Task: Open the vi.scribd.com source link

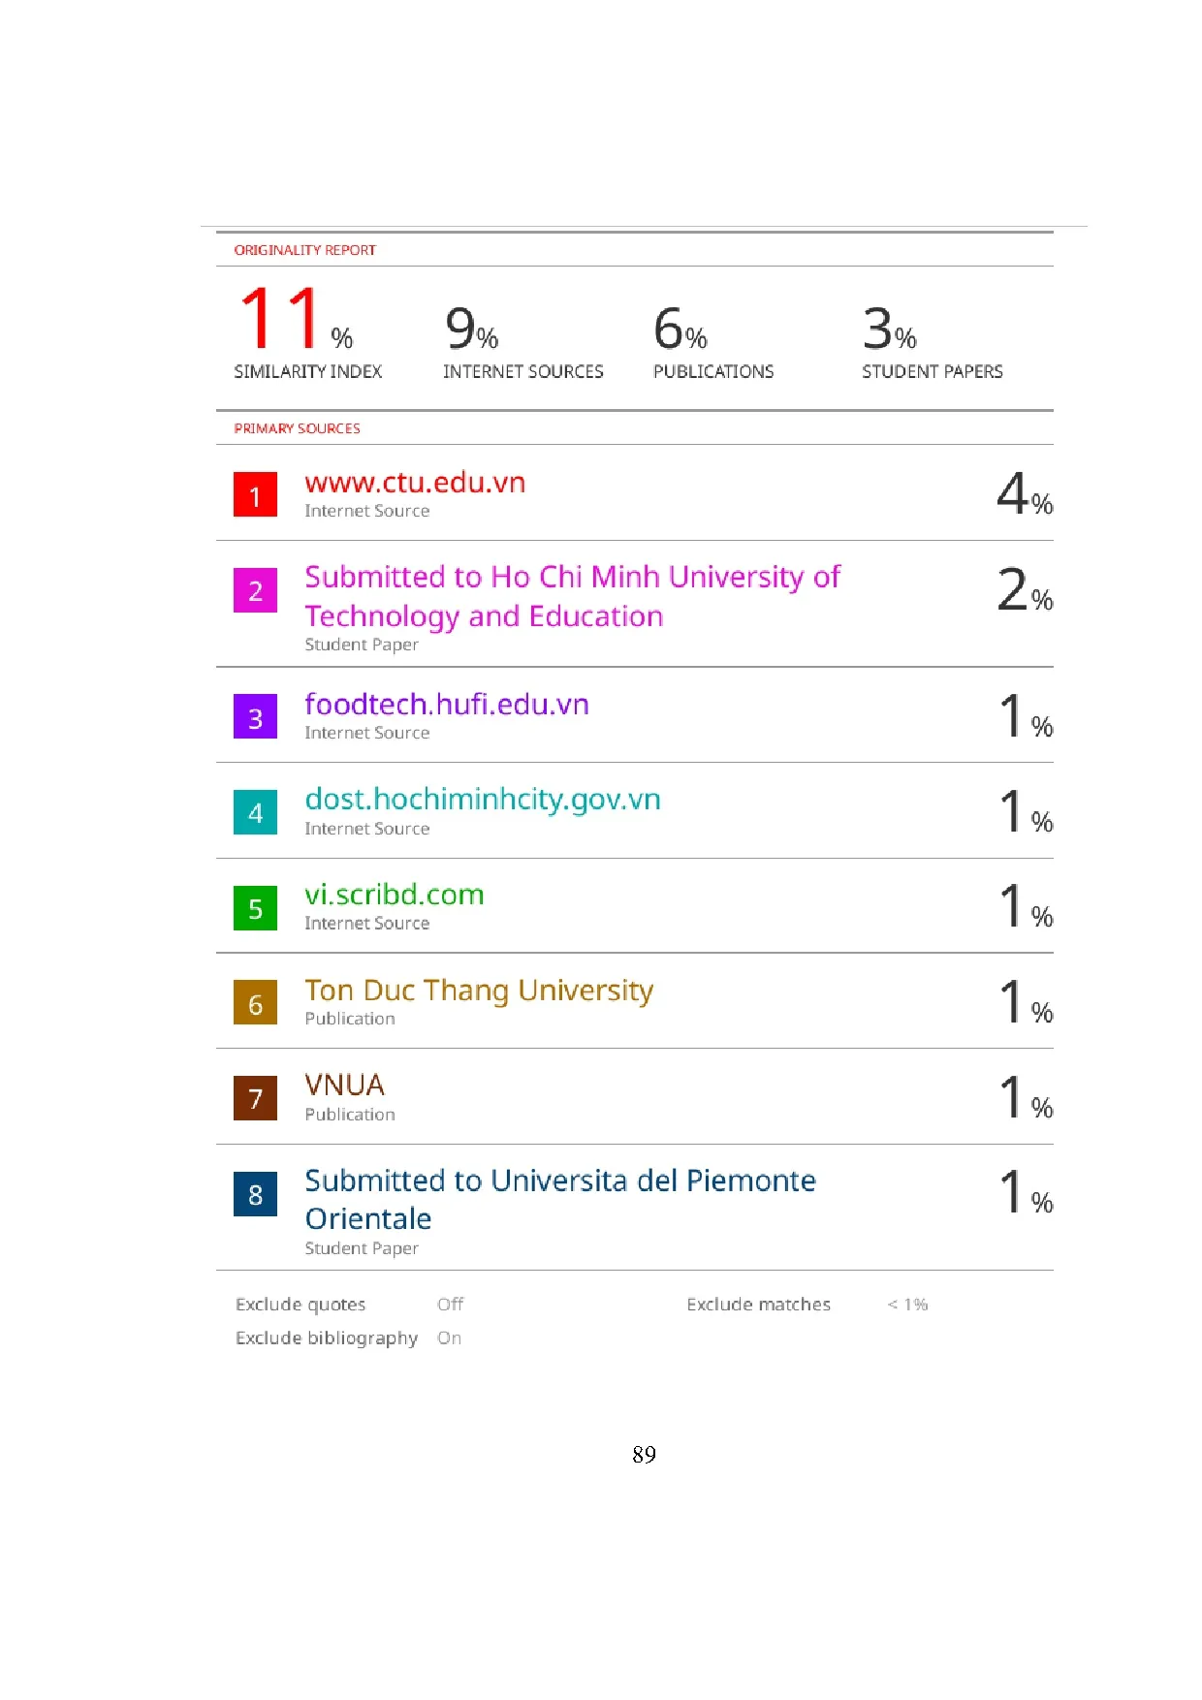Action: point(395,895)
